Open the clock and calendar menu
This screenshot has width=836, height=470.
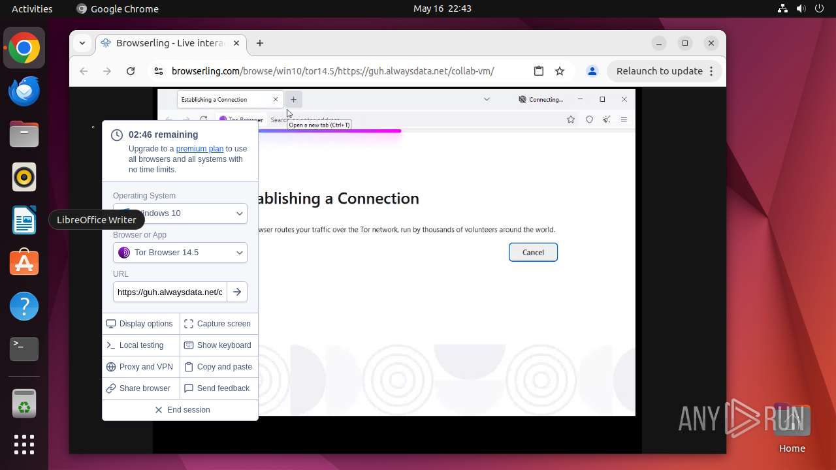pos(442,8)
